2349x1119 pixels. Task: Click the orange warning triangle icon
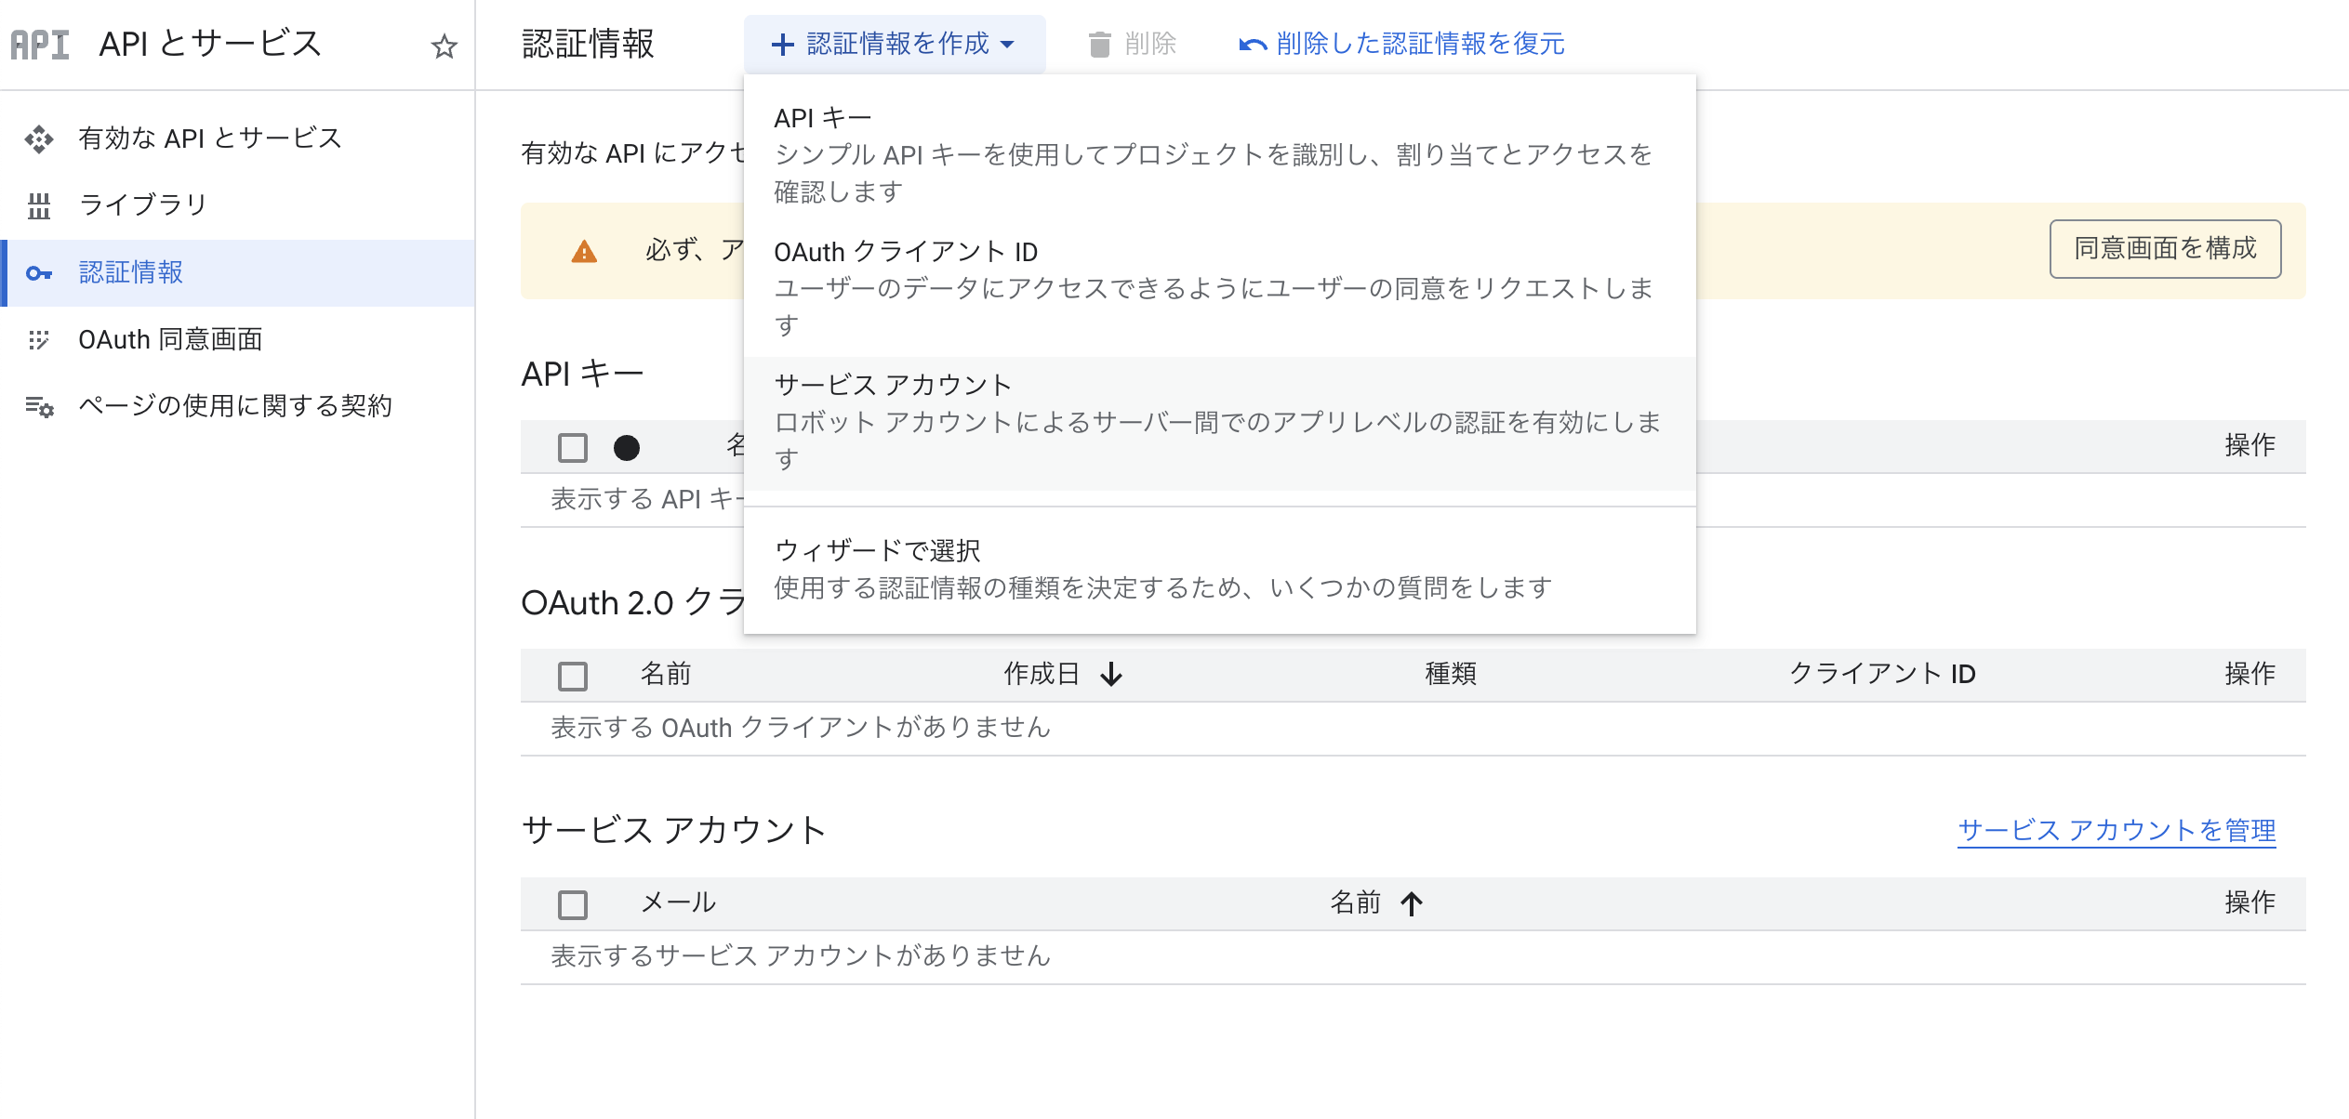(x=584, y=252)
